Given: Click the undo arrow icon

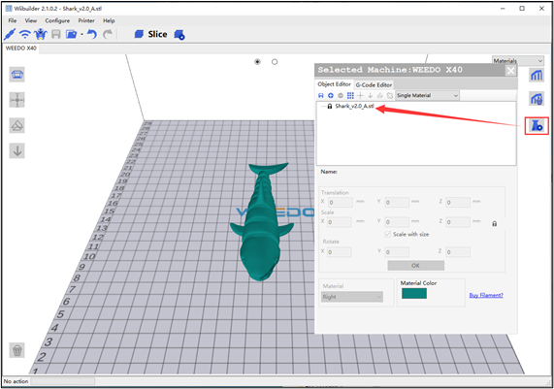Looking at the screenshot, I should pos(92,34).
